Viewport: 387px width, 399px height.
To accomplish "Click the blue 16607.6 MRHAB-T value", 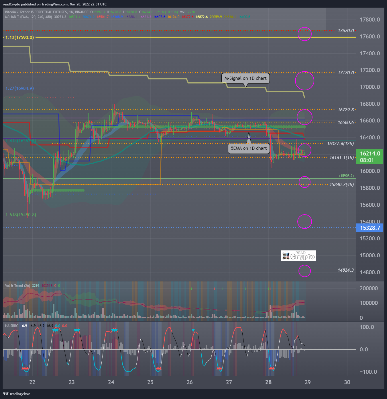I will (159, 17).
